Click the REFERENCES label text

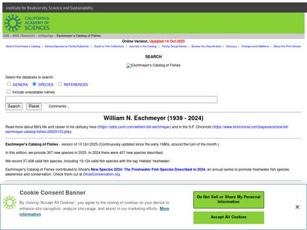point(75,85)
